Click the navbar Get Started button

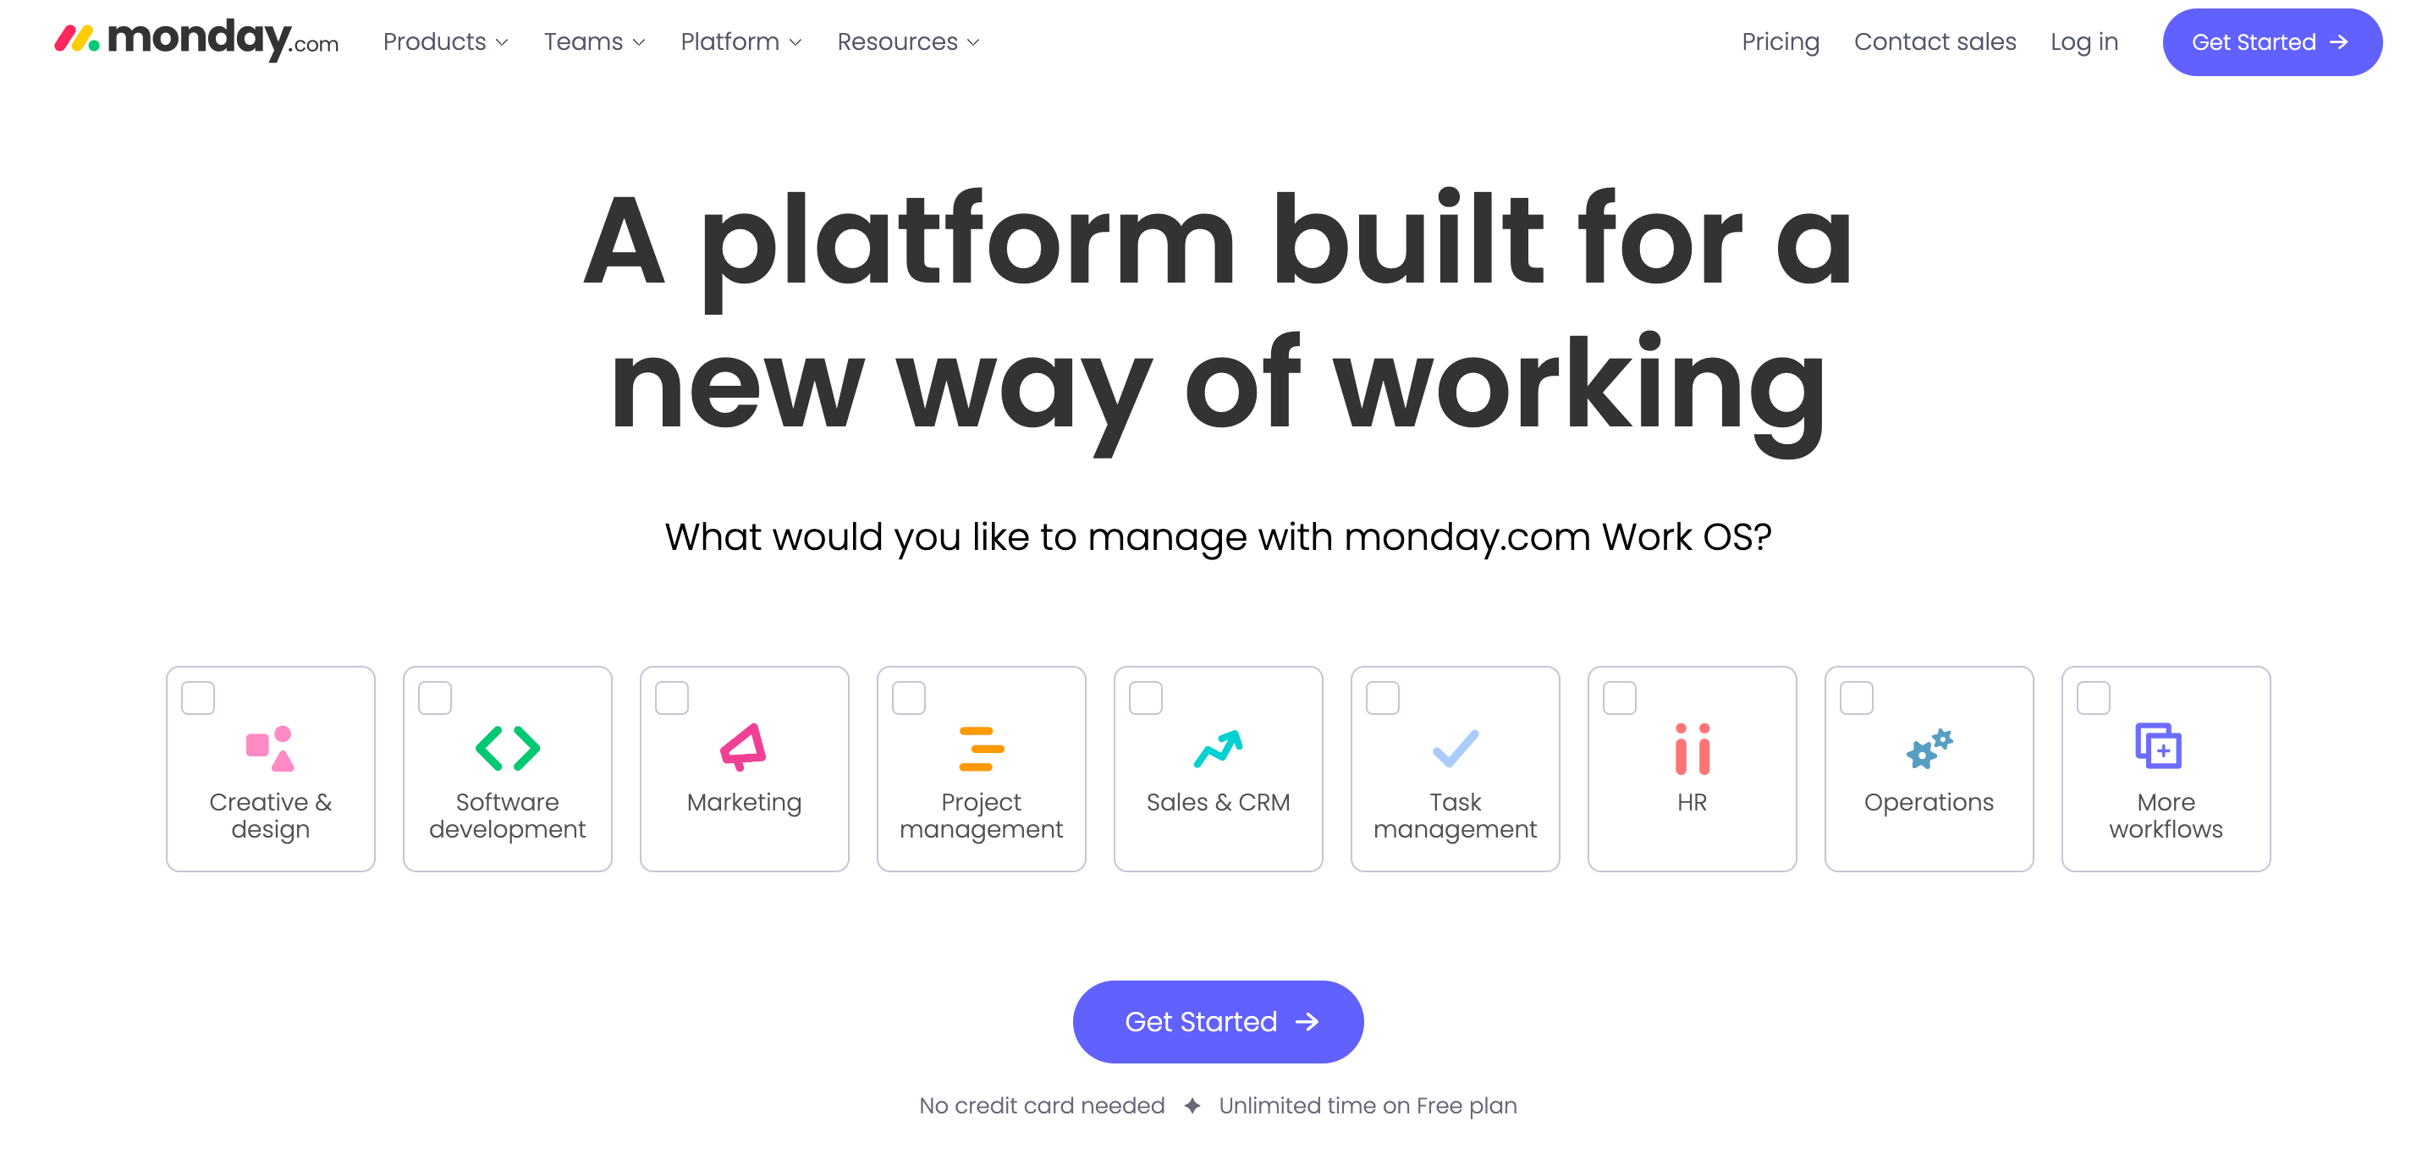coord(2267,41)
